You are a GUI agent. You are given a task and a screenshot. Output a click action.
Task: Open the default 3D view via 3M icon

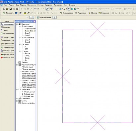click(77, 9)
